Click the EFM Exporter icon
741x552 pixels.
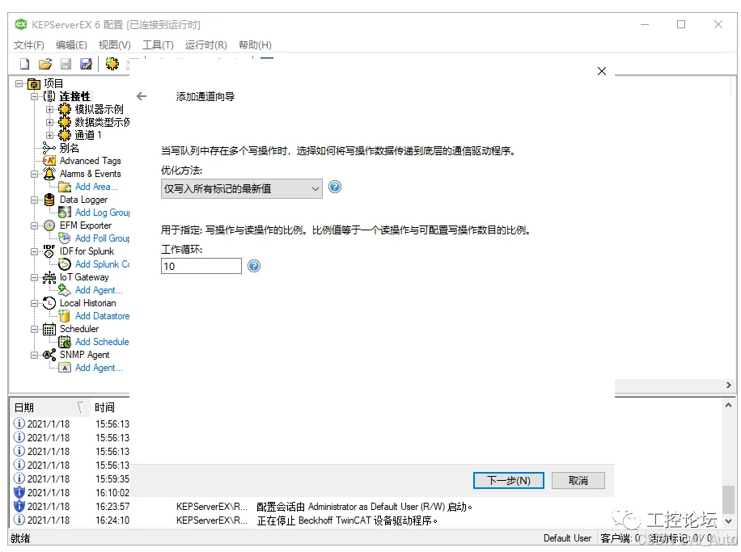coord(49,225)
